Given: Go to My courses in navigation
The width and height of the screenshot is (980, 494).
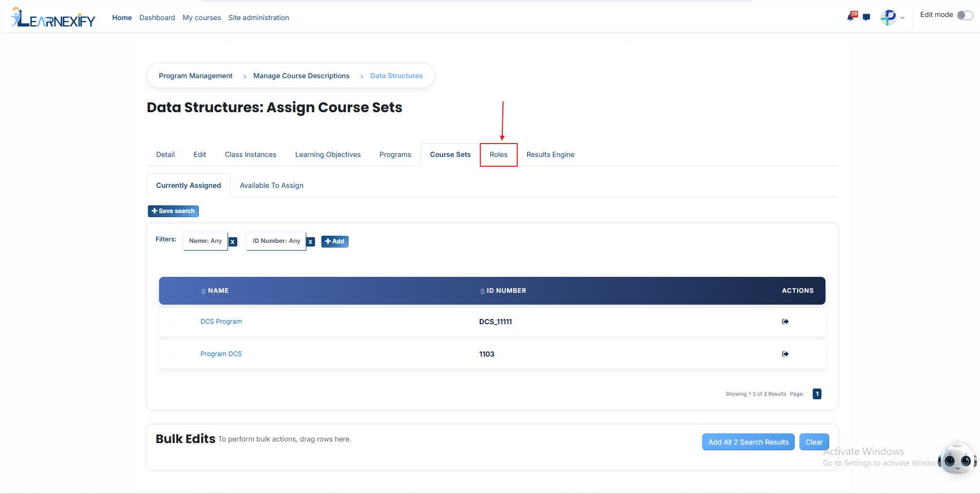Looking at the screenshot, I should pos(202,18).
